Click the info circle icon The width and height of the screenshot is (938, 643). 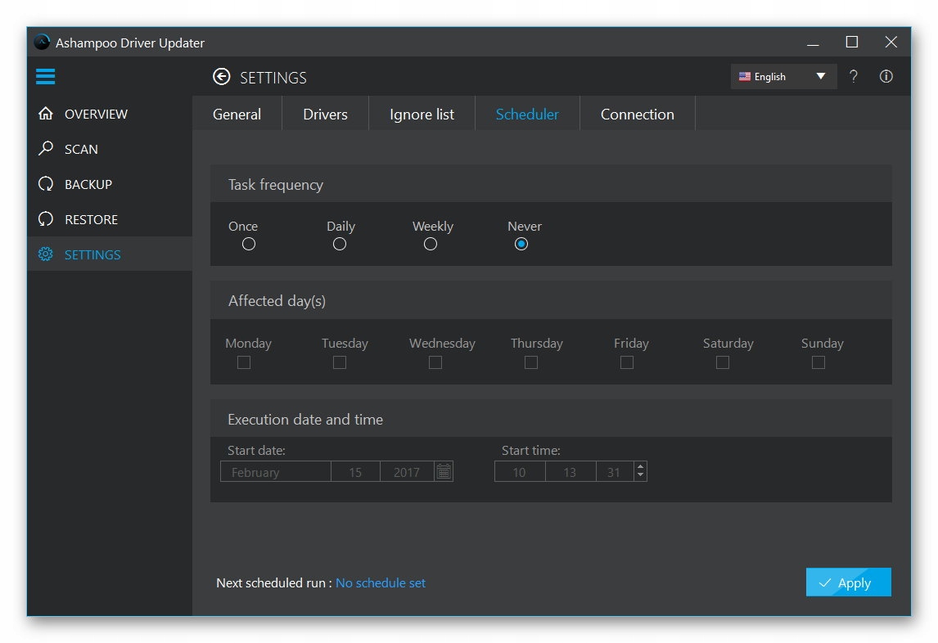(886, 77)
